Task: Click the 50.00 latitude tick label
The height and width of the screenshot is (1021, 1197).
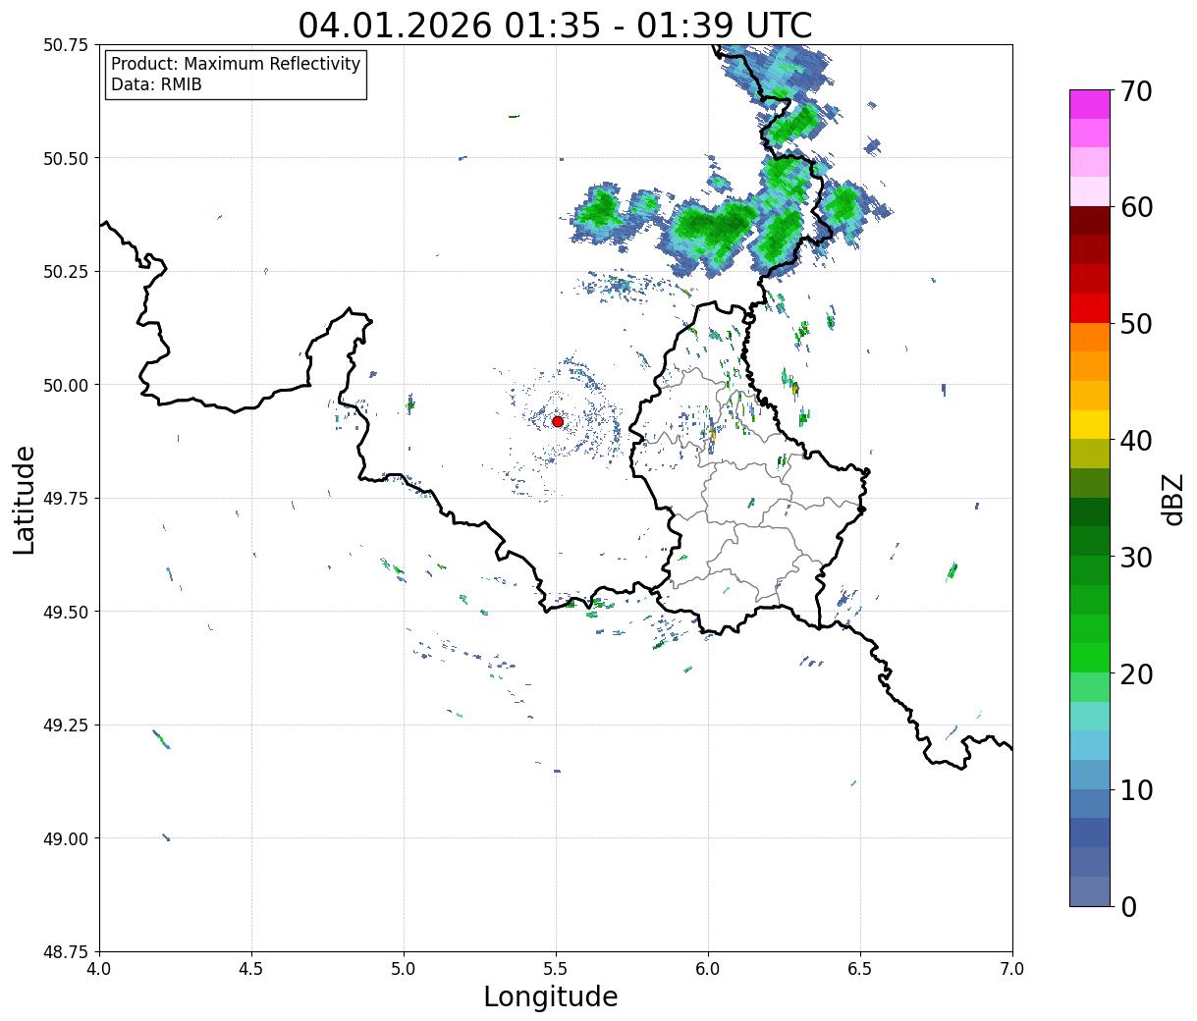Action: click(x=66, y=385)
